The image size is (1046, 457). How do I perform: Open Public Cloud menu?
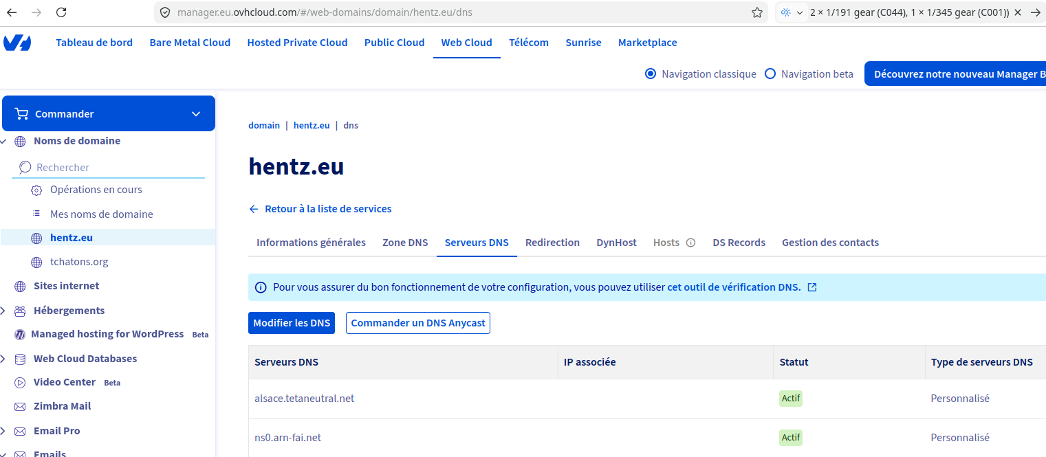pyautogui.click(x=394, y=43)
